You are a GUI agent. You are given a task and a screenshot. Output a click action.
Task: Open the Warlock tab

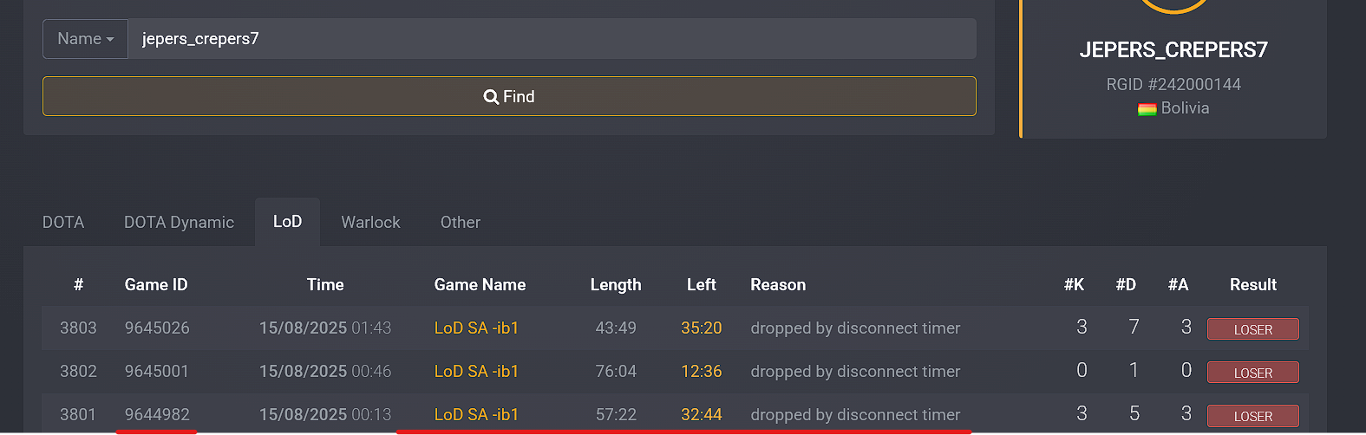pyautogui.click(x=370, y=223)
